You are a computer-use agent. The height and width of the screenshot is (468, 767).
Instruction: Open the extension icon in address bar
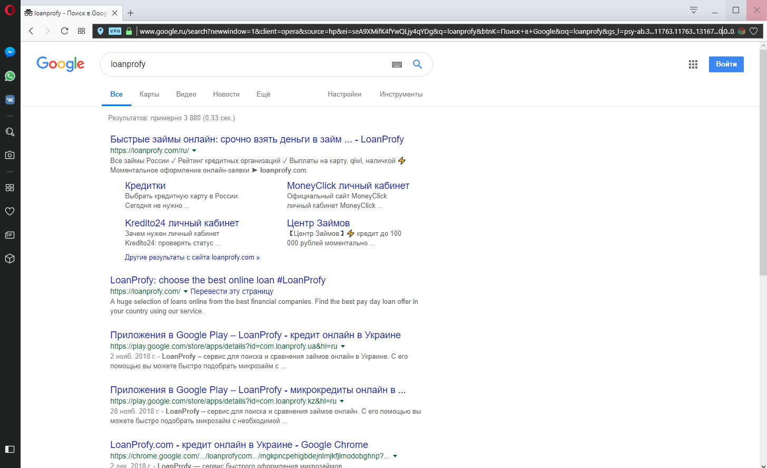click(742, 31)
